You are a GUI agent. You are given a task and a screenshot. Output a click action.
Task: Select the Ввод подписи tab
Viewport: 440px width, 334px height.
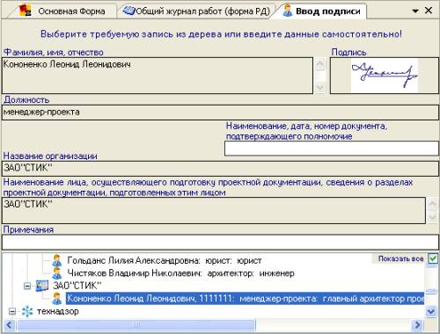click(321, 11)
